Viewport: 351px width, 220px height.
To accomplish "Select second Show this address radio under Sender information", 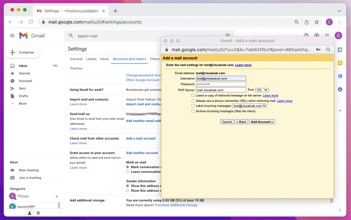I will tap(128, 190).
